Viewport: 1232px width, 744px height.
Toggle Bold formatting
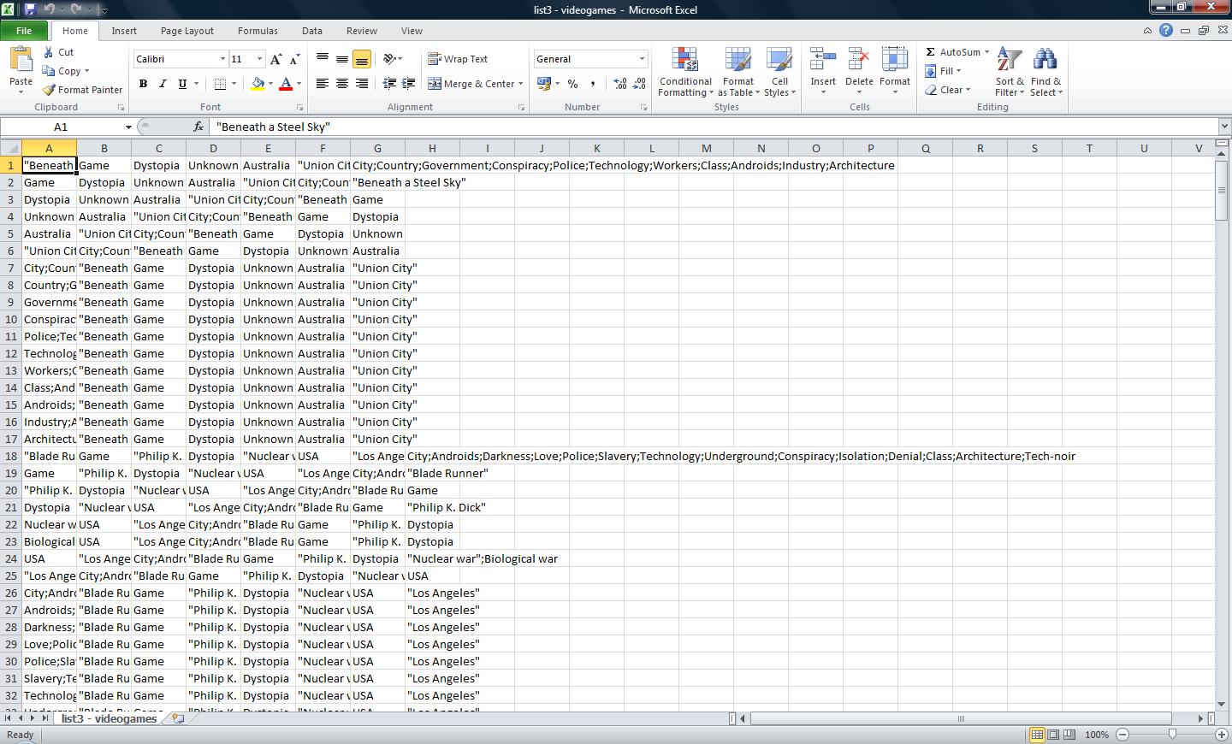tap(143, 84)
